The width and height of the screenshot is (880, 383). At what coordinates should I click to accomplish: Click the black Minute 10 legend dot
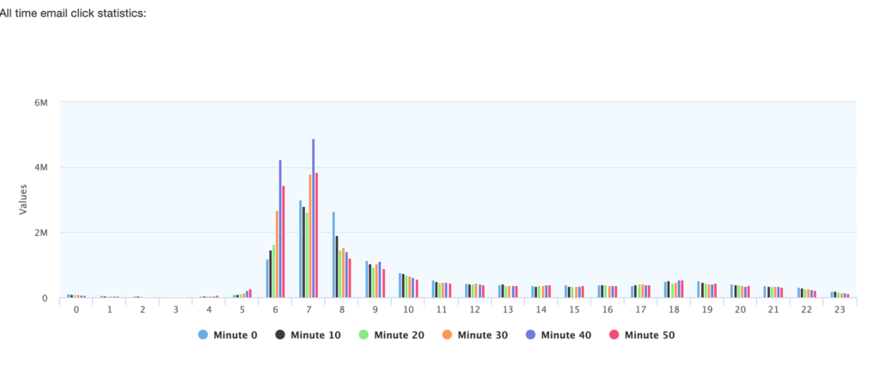click(x=279, y=335)
